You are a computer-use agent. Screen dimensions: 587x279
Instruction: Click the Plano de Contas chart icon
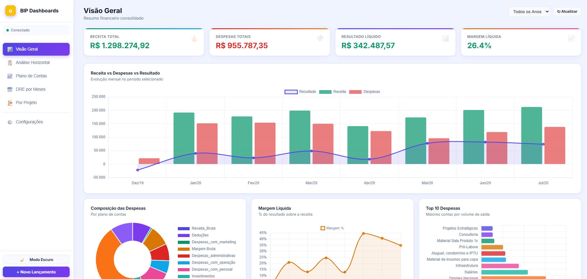click(10, 76)
